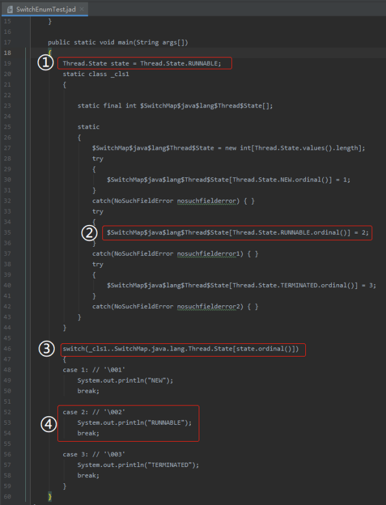Click the 'static' initializer keyword on line 25
Image resolution: width=386 pixels, height=505 pixels.
[x=89, y=127]
